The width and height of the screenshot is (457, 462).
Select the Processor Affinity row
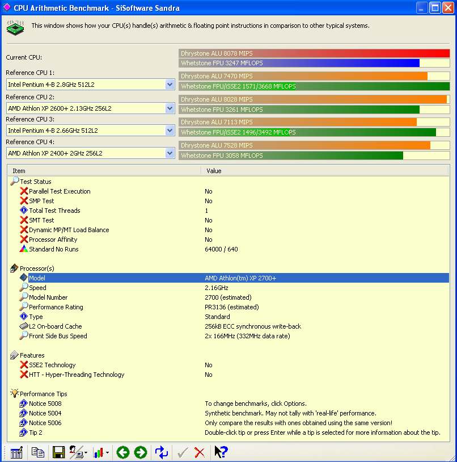click(x=228, y=240)
